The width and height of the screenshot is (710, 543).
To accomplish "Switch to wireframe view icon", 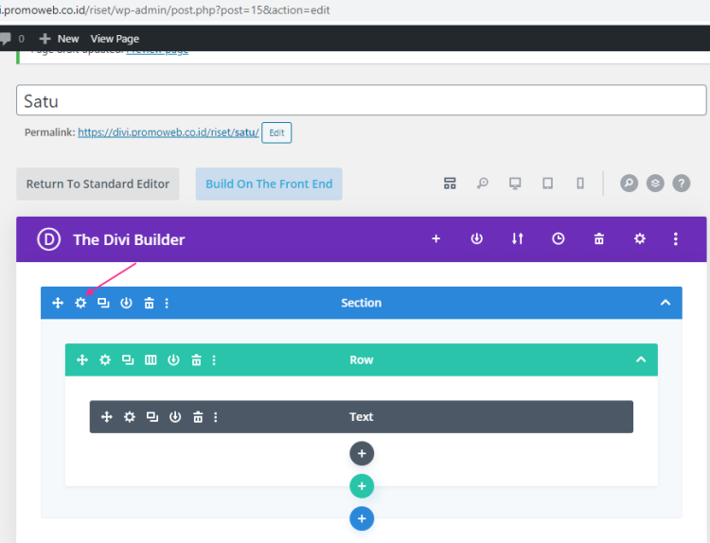I will click(x=450, y=184).
